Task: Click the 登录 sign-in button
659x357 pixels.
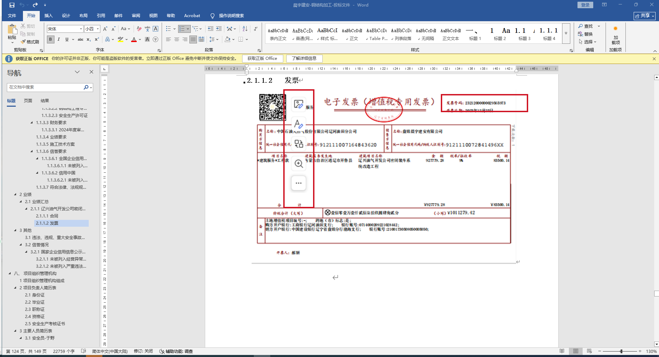Action: pos(585,5)
